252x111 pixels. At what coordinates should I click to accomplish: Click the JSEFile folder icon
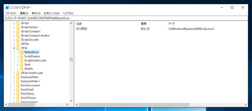[x=18, y=44]
